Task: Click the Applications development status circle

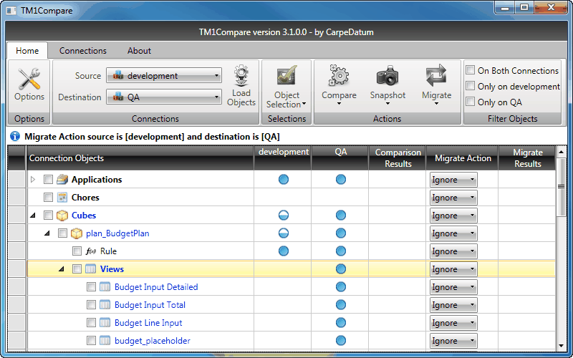Action: (283, 180)
